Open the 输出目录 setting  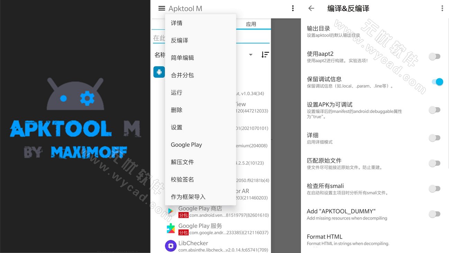375,31
